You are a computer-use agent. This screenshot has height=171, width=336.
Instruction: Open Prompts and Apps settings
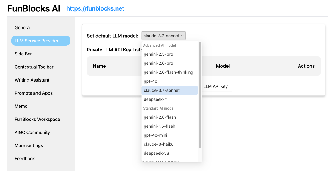pyautogui.click(x=34, y=93)
